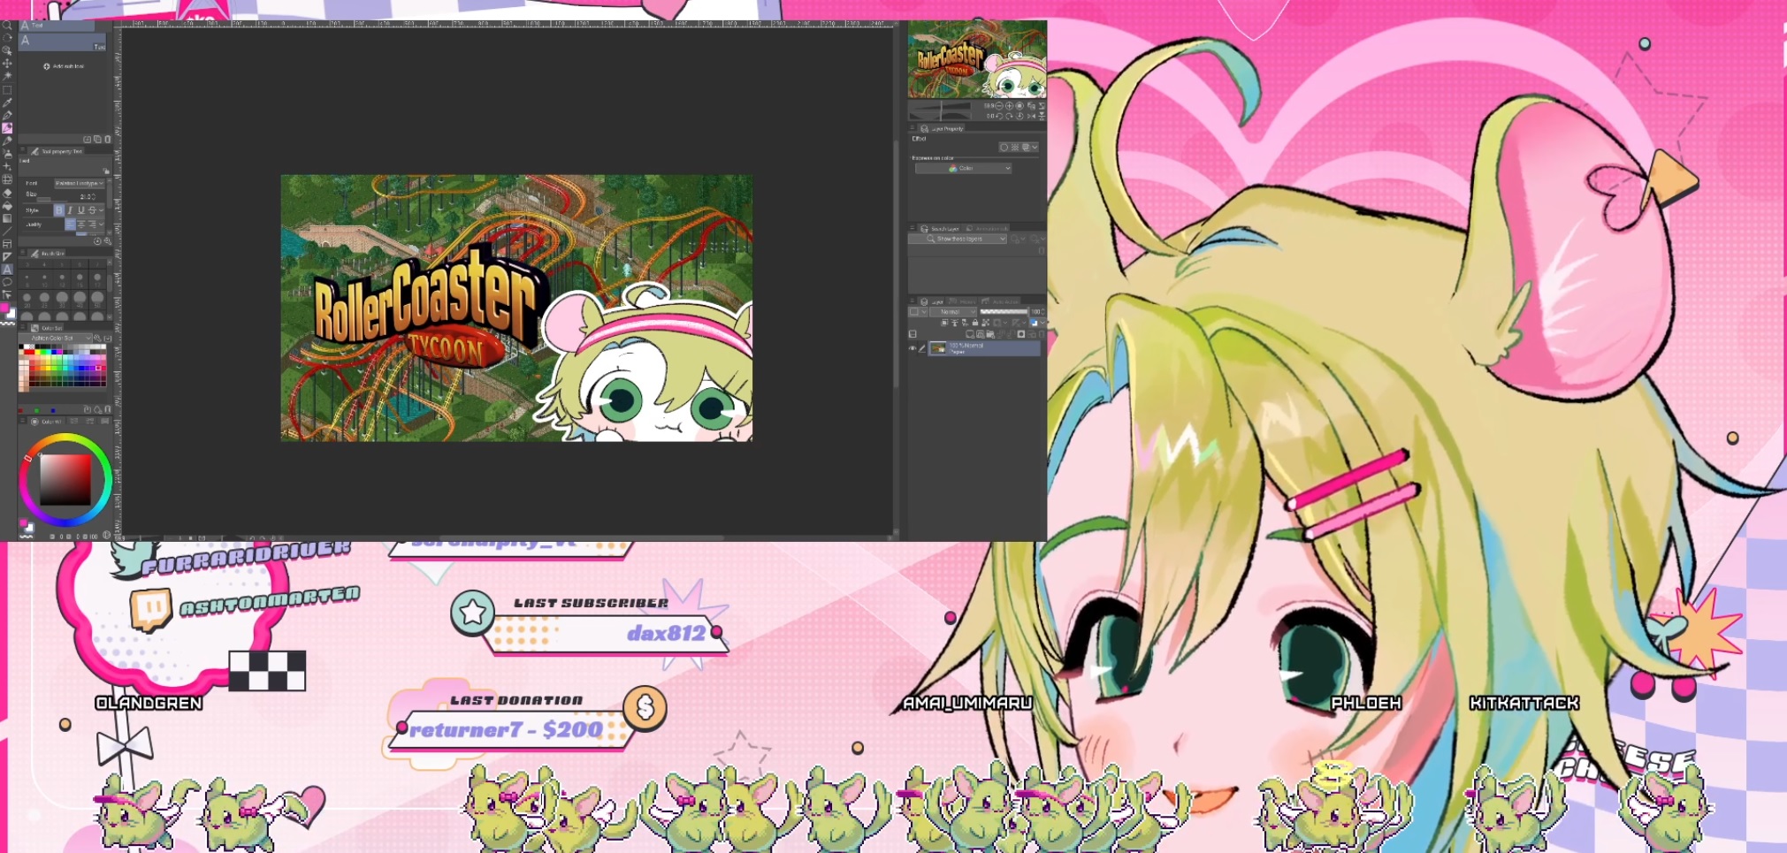Screen dimensions: 1787x853
Task: Delete the sub tool with trash icon
Action: (x=108, y=139)
